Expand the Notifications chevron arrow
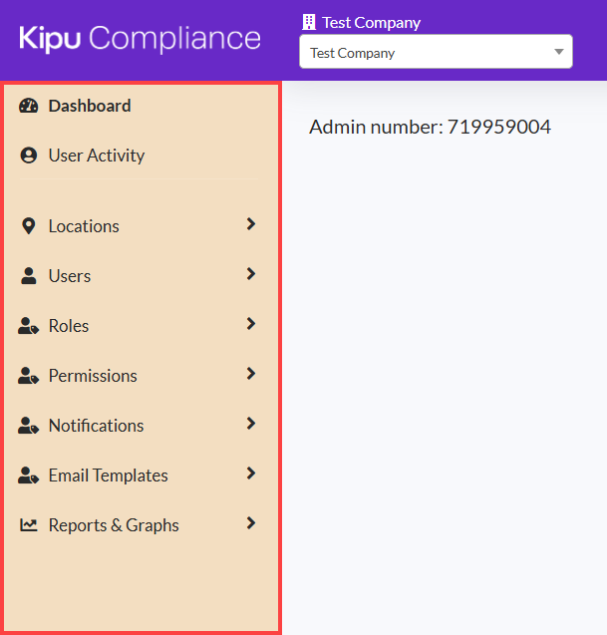This screenshot has width=607, height=635. pyautogui.click(x=251, y=424)
